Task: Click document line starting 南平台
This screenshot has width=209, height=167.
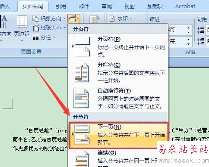Action: click(40, 139)
